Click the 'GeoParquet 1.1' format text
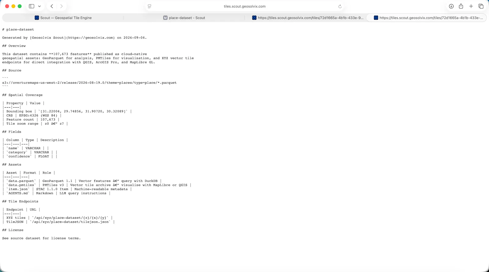Viewport: 489px width, 272px height. (57, 181)
